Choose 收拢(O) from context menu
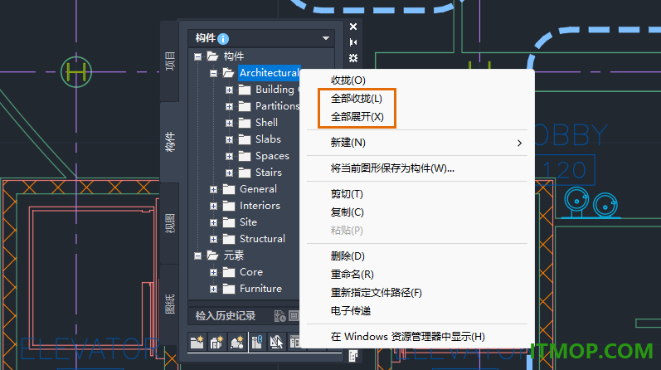 pyautogui.click(x=348, y=80)
